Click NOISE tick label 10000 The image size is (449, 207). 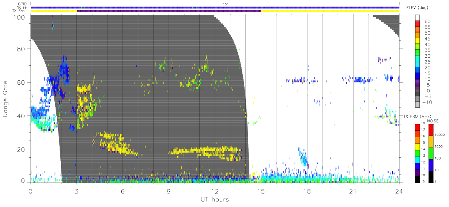(x=440, y=135)
